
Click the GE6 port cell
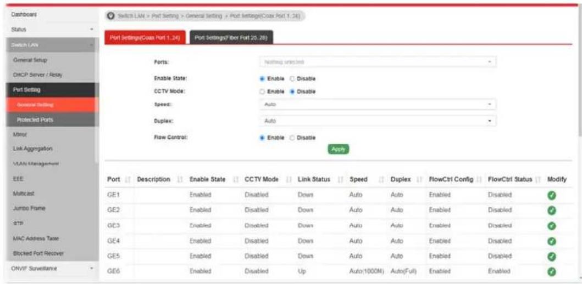coord(112,272)
